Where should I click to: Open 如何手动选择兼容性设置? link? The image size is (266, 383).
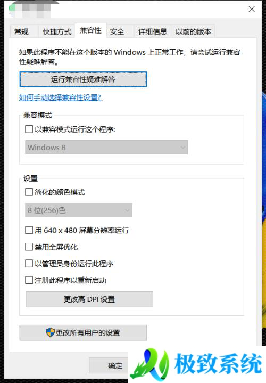tap(61, 97)
